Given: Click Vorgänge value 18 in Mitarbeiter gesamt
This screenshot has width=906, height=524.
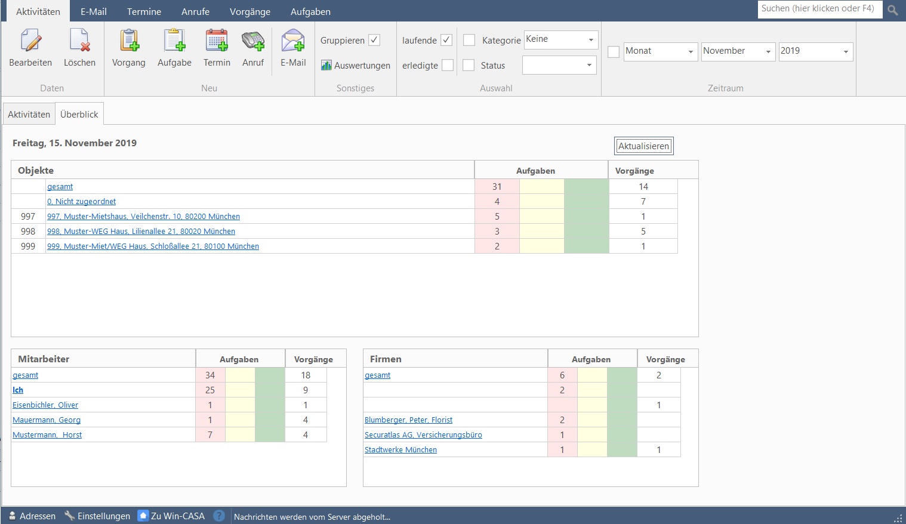Looking at the screenshot, I should tap(306, 375).
